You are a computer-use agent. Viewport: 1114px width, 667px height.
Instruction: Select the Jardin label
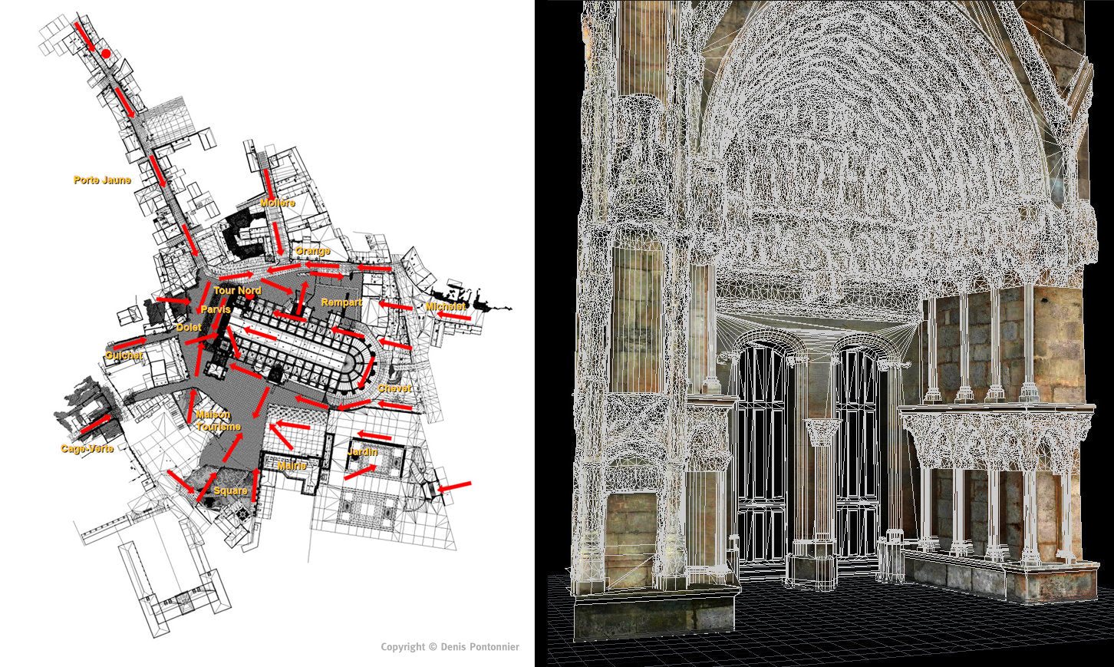click(362, 452)
